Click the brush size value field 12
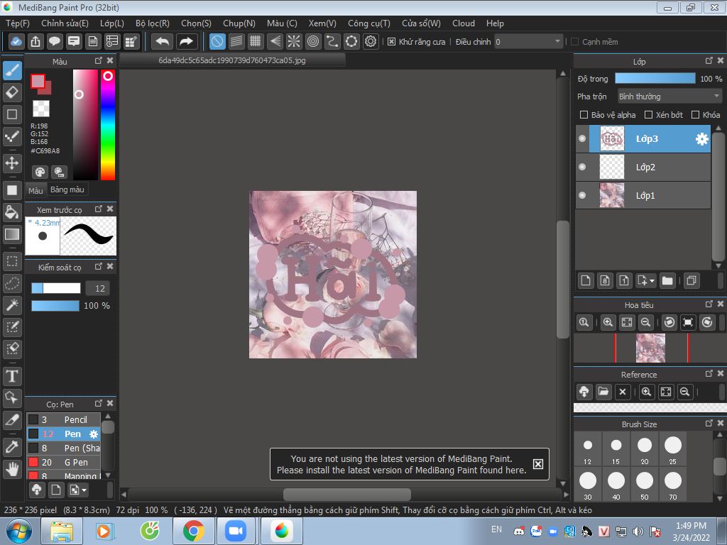This screenshot has height=545, width=727. [98, 288]
